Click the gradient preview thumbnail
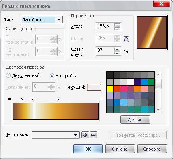173x159 pixels. click(x=152, y=32)
